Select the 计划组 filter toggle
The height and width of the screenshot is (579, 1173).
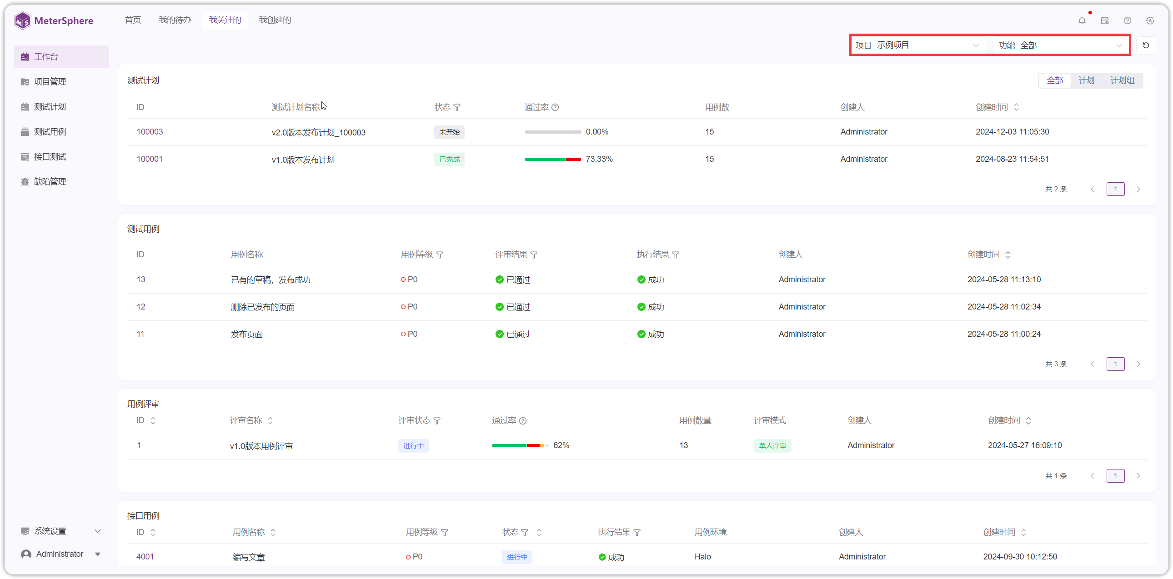pyautogui.click(x=1122, y=80)
